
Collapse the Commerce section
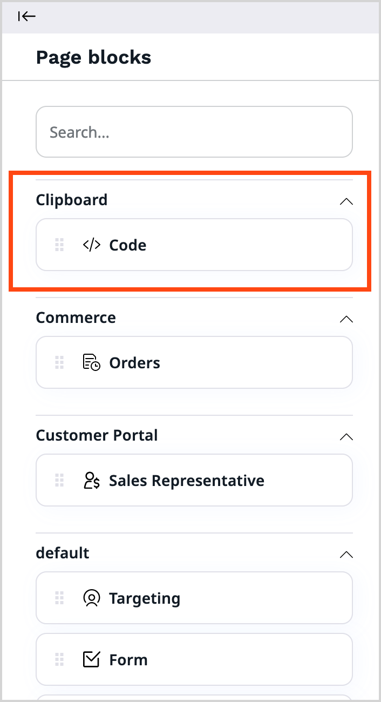click(346, 319)
